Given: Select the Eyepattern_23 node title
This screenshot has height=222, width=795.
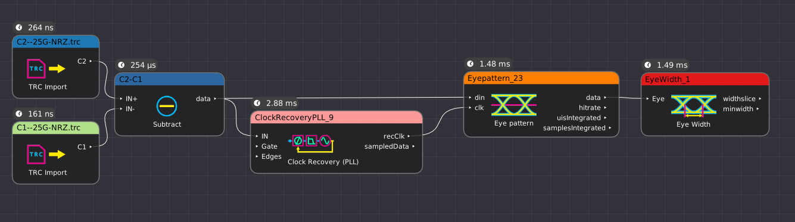Looking at the screenshot, I should pyautogui.click(x=541, y=78).
